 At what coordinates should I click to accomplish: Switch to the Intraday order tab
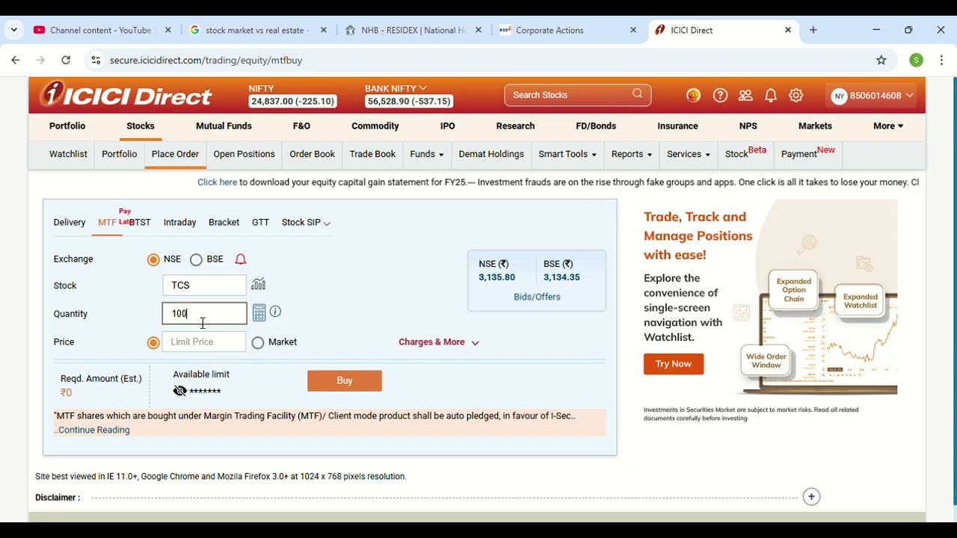pos(180,223)
